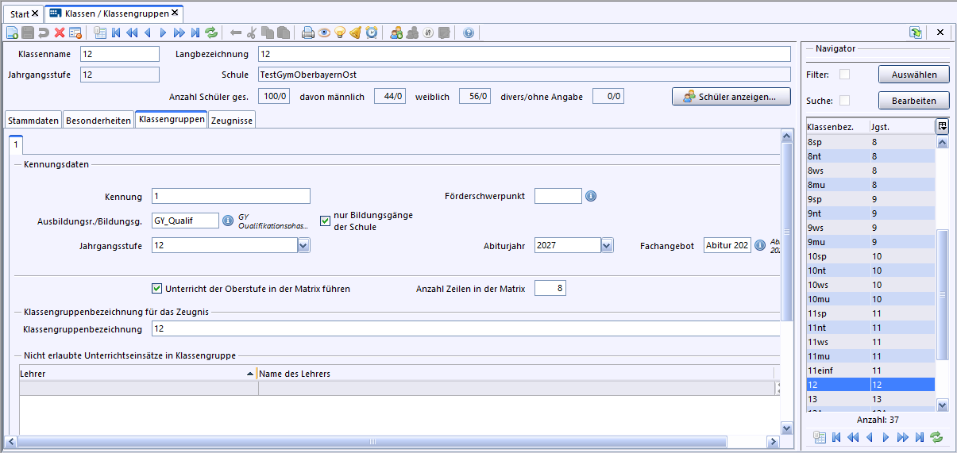This screenshot has width=957, height=453.
Task: Go to next record in main toolbar
Action: click(x=164, y=33)
